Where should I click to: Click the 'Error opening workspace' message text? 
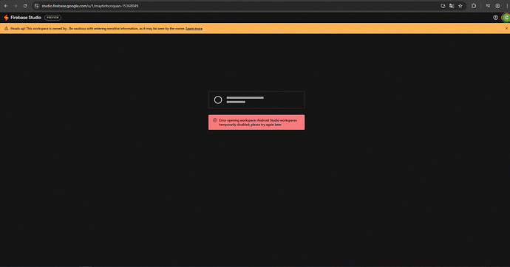(x=258, y=122)
